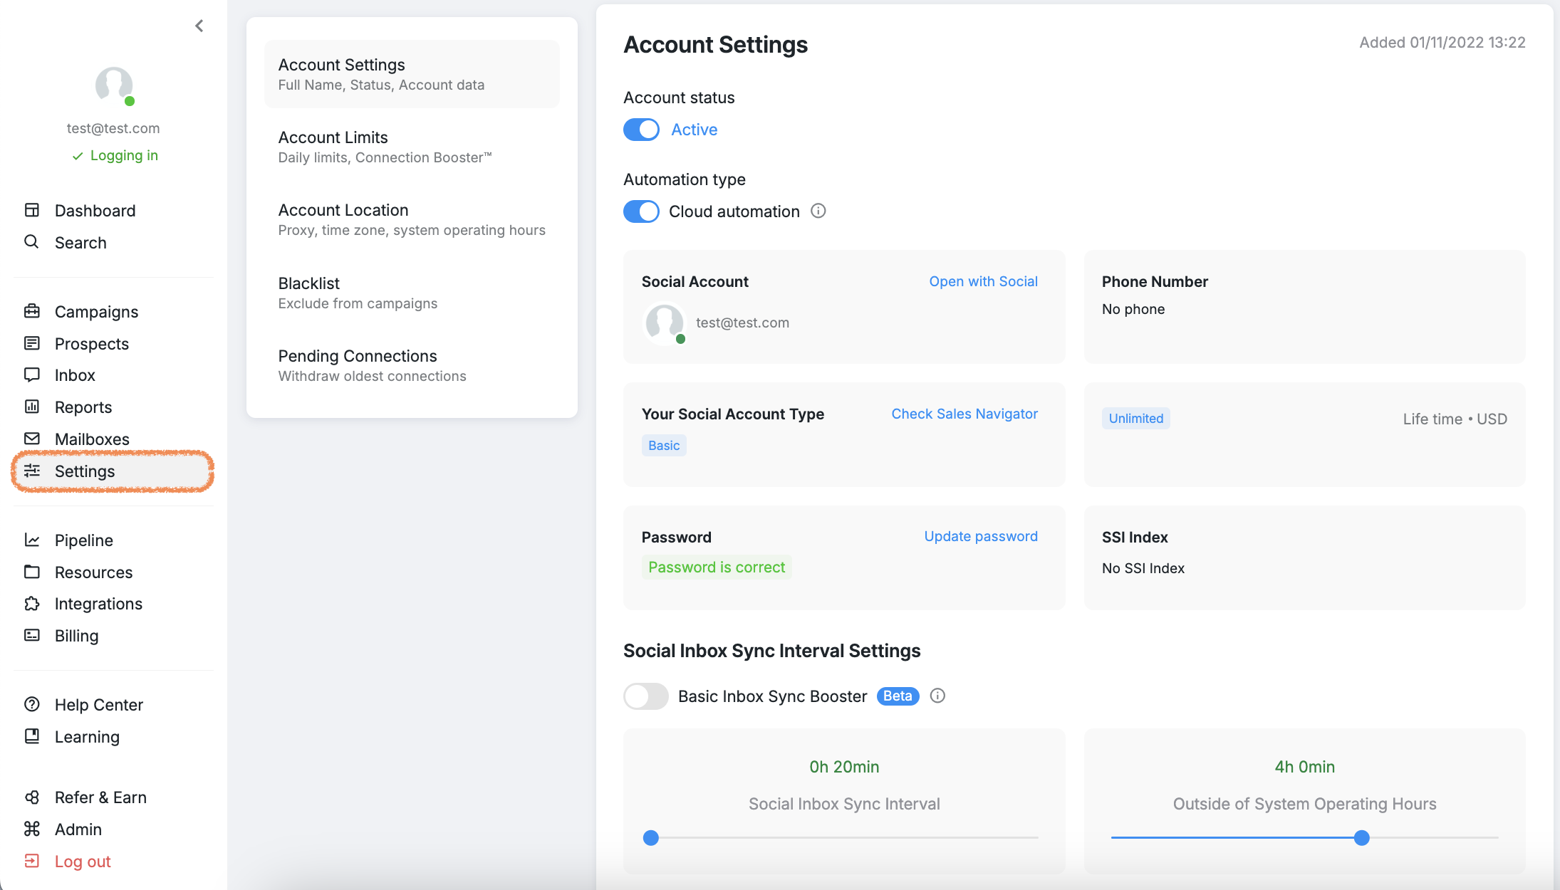
Task: Switch to Pending Connections section
Action: (411, 365)
